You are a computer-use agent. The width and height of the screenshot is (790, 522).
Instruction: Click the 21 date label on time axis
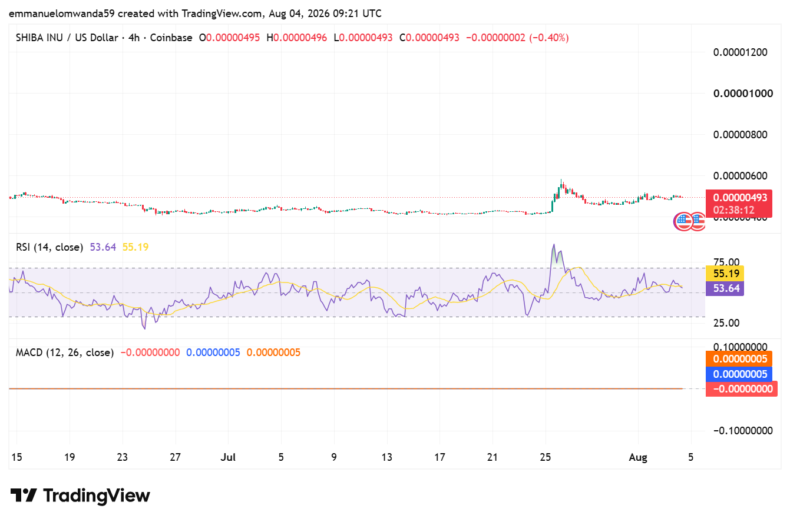tap(493, 457)
